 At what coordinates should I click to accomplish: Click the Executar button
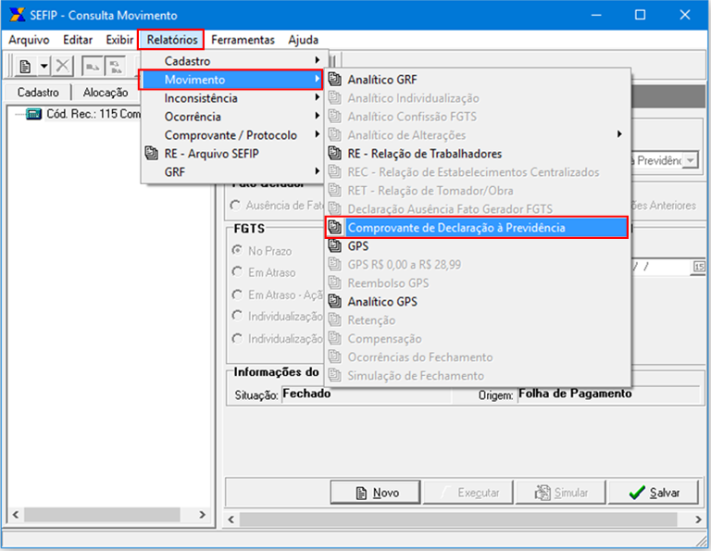[x=468, y=493]
